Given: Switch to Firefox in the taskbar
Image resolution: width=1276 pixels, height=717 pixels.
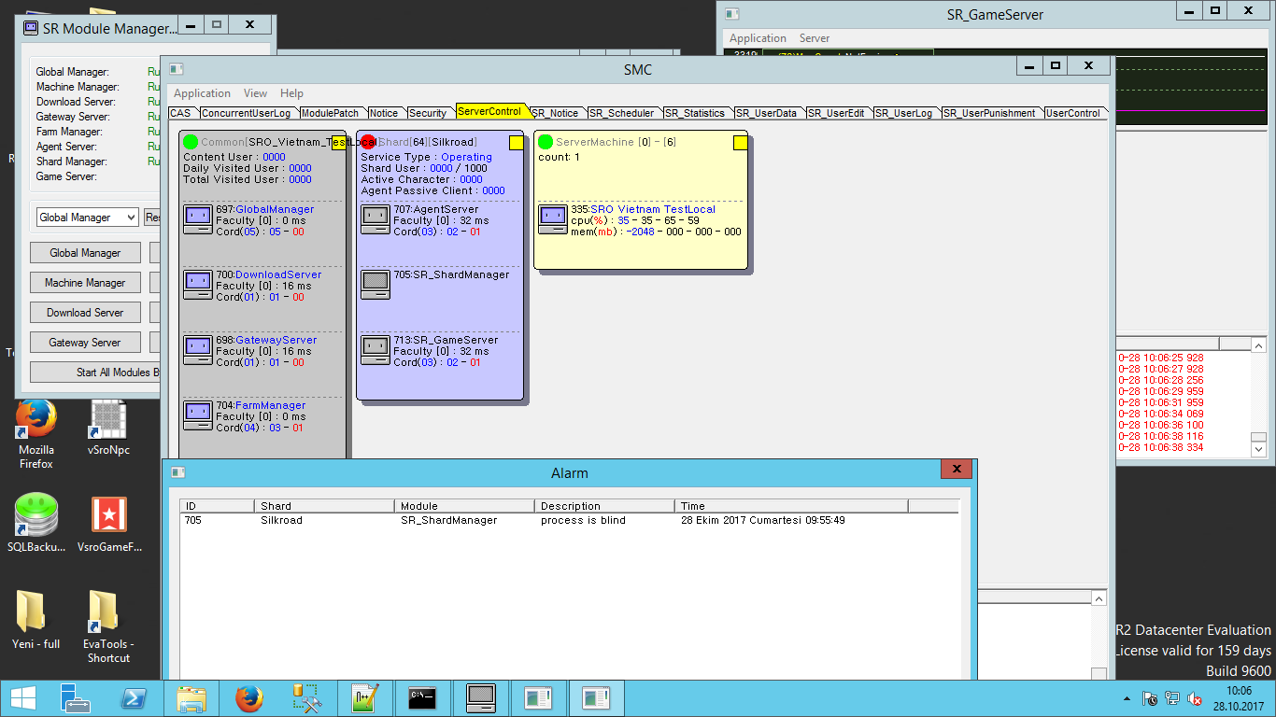Looking at the screenshot, I should point(248,698).
